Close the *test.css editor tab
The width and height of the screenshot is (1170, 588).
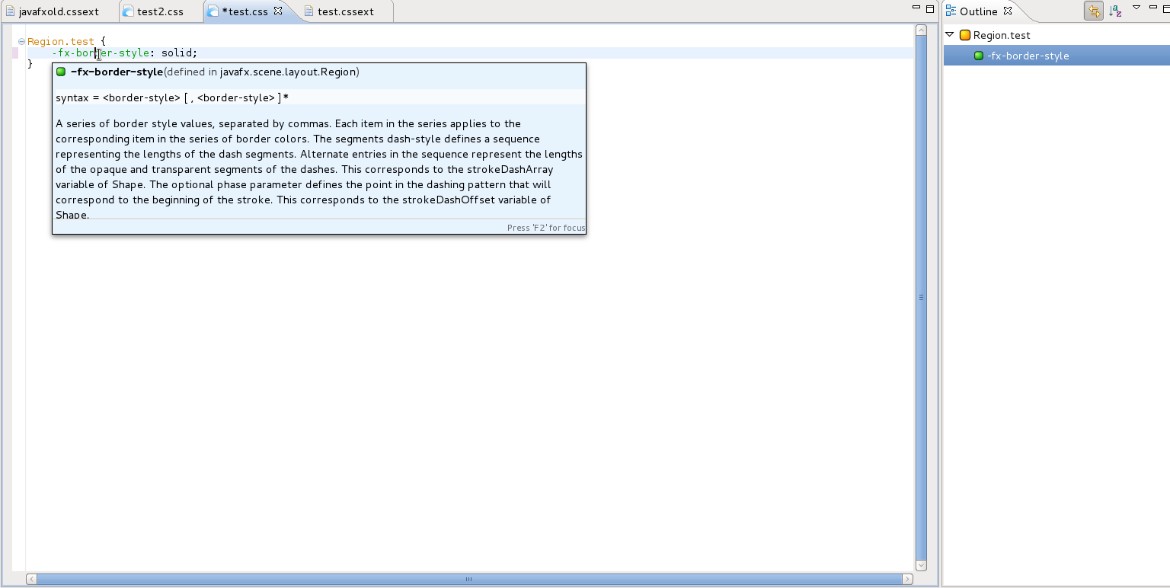[x=278, y=11]
